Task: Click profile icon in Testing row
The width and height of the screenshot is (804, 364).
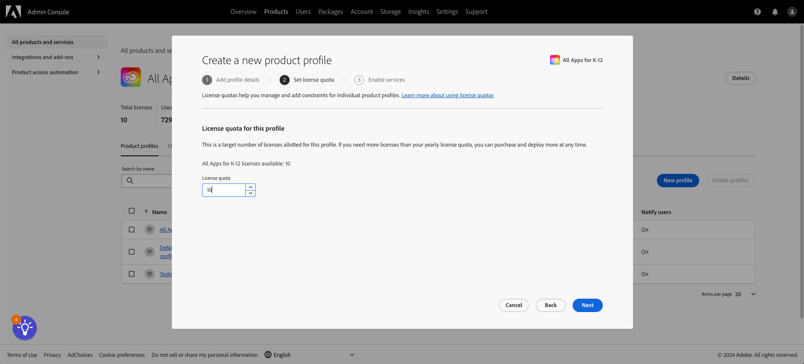Action: click(x=149, y=274)
